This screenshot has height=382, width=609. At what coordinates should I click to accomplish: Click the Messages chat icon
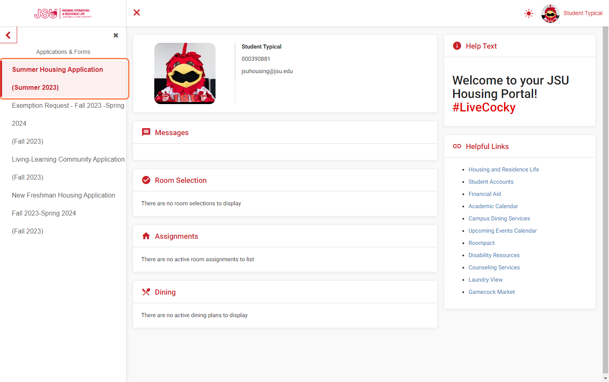pos(146,132)
